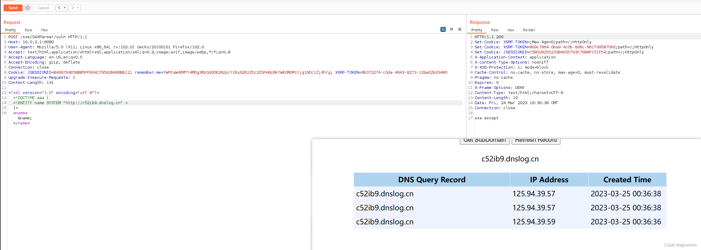This screenshot has width=701, height=250.
Task: Click the Cancel button
Action: point(43,8)
